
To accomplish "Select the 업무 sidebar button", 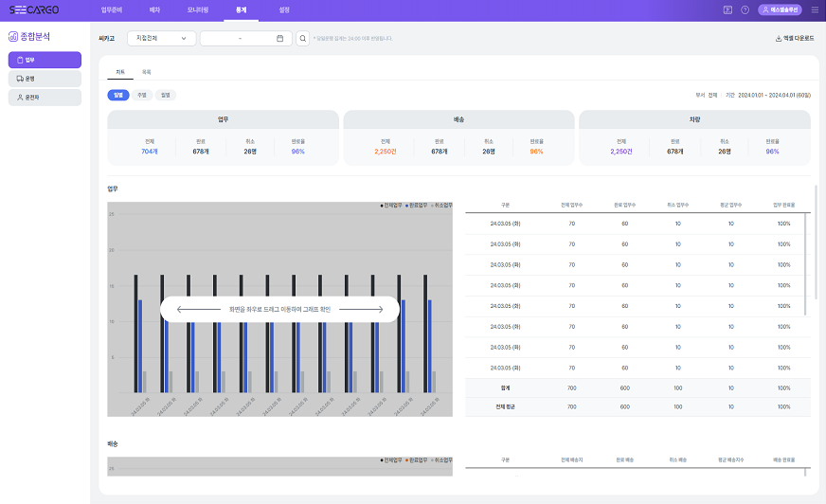I will 45,60.
